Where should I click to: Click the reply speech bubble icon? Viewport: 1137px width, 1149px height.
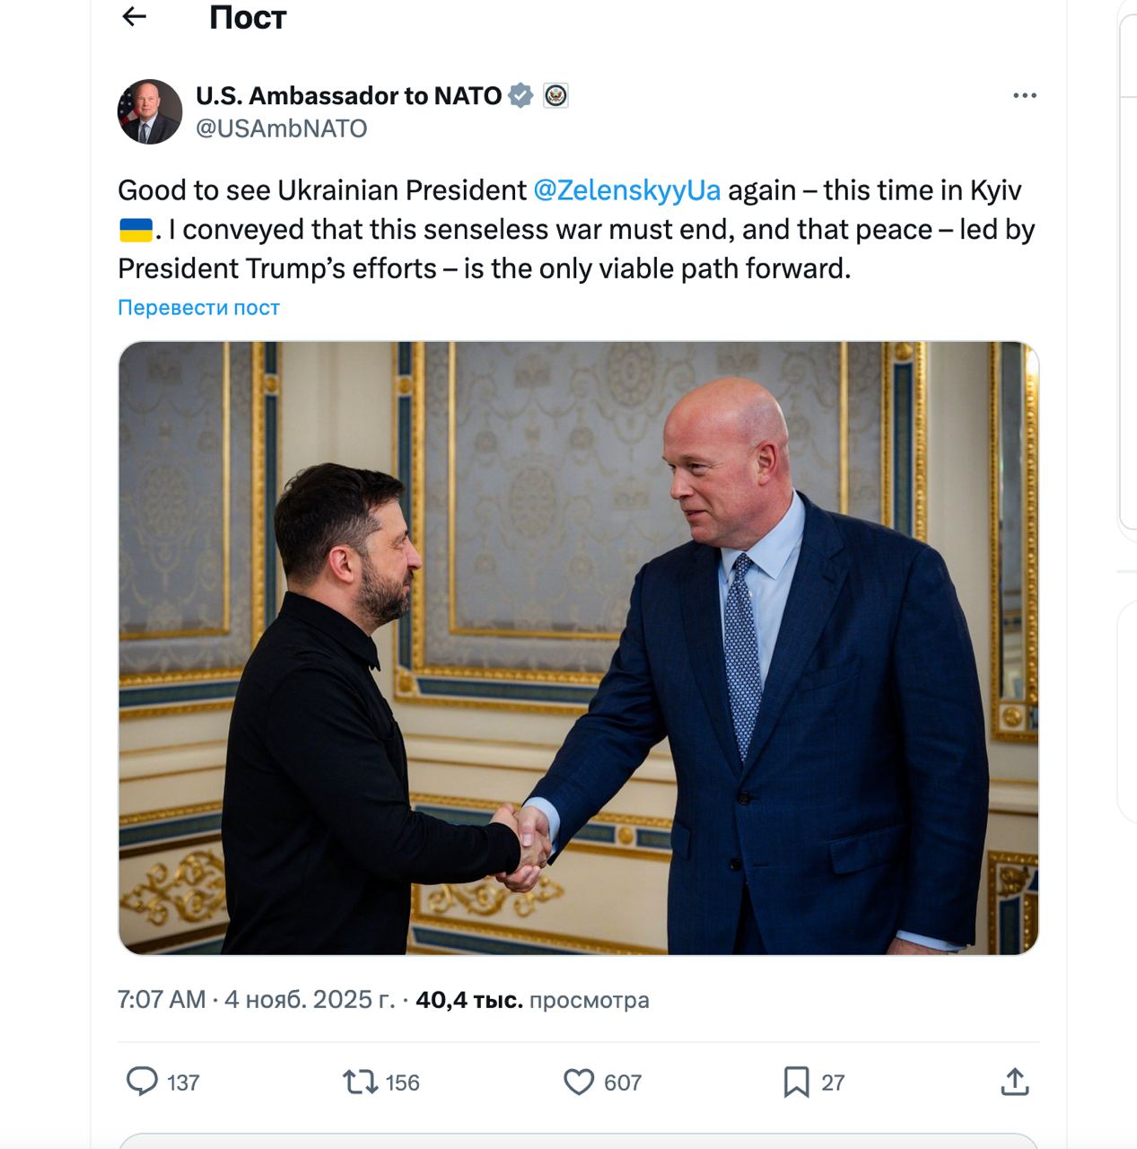click(142, 1082)
